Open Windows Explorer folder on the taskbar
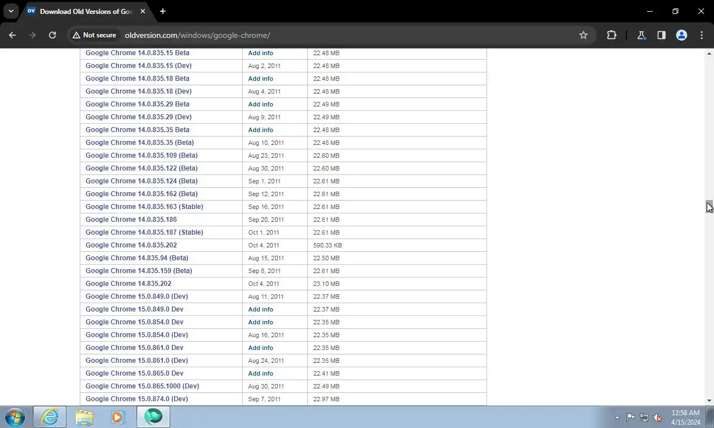Viewport: 714px width, 428px height. [x=84, y=417]
